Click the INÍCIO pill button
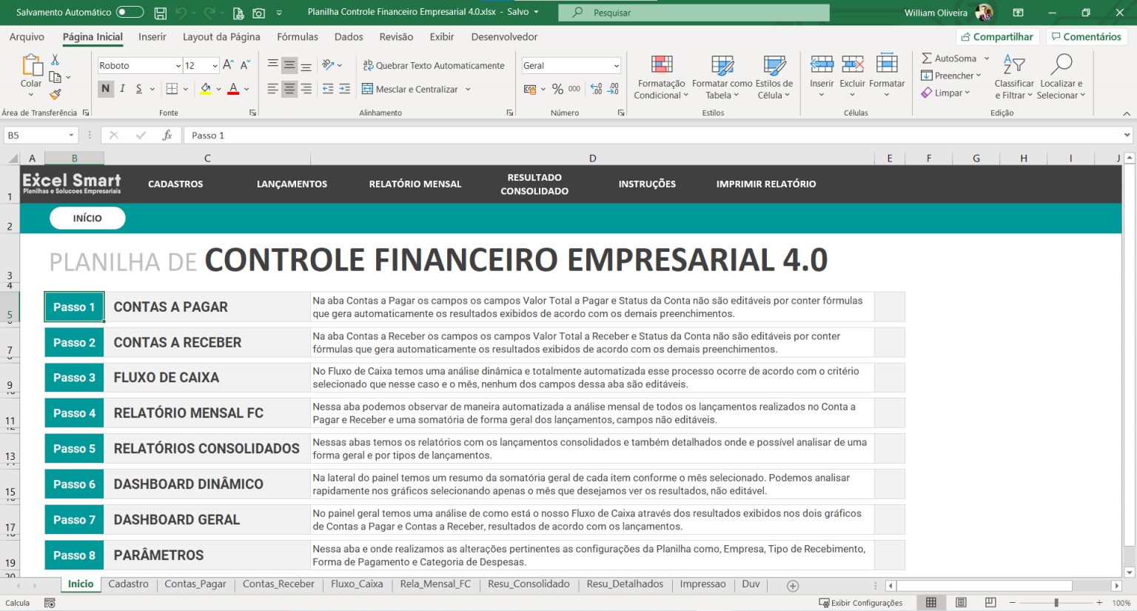The width and height of the screenshot is (1137, 611). coord(87,218)
